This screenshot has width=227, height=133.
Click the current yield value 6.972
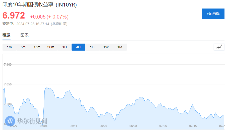click(14, 16)
